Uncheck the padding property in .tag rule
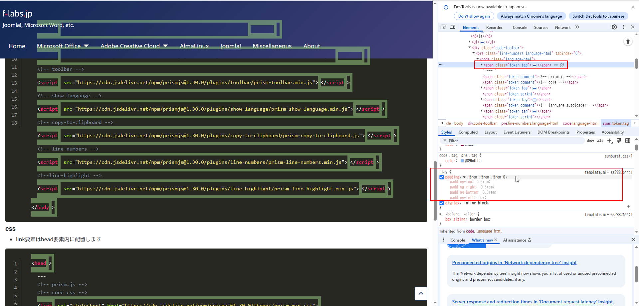 tap(442, 177)
